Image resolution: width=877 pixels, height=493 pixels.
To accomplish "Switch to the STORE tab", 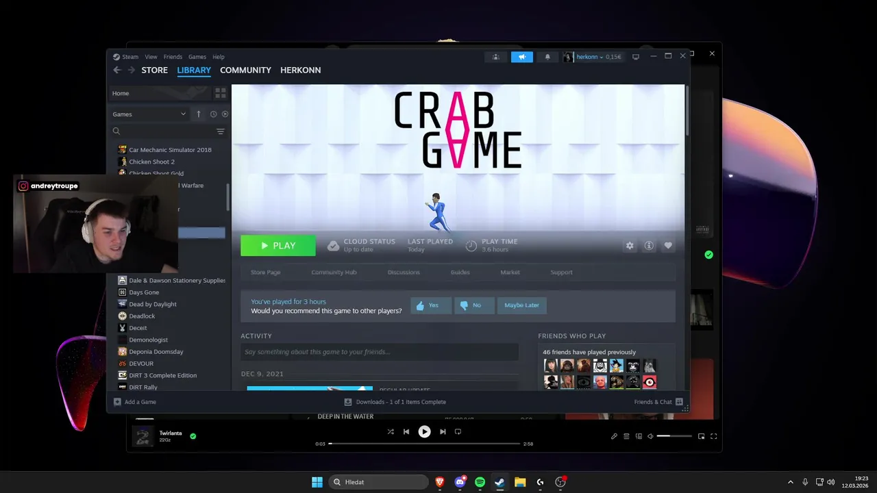I will [154, 70].
